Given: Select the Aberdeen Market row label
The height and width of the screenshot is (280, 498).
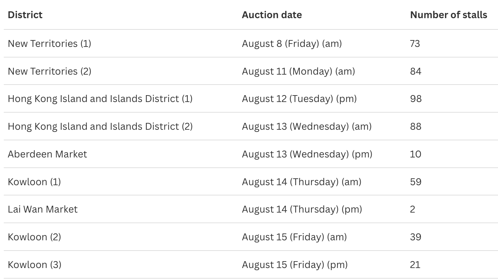Looking at the screenshot, I should point(47,154).
